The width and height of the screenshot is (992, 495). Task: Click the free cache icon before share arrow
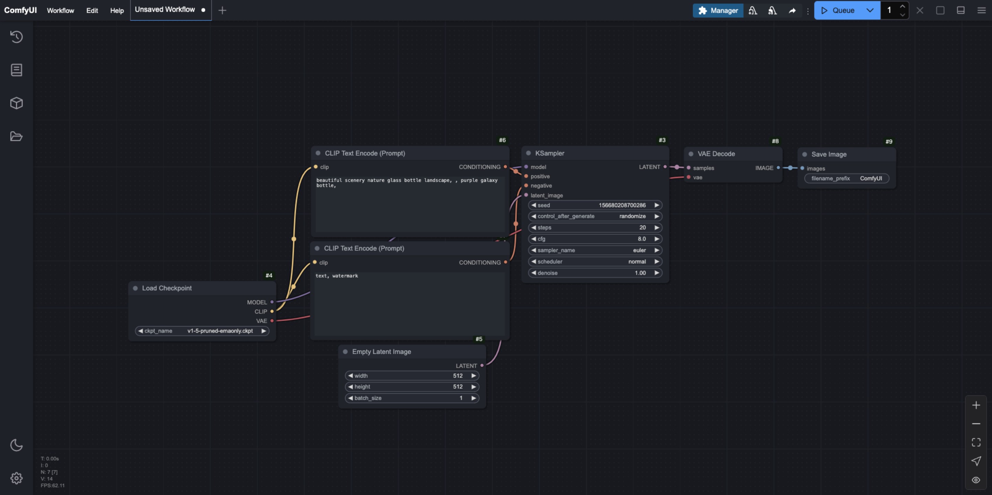point(773,10)
